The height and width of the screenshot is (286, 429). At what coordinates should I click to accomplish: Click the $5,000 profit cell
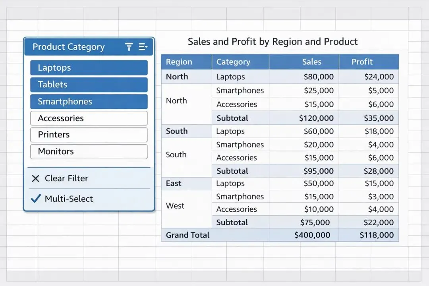tap(369, 91)
